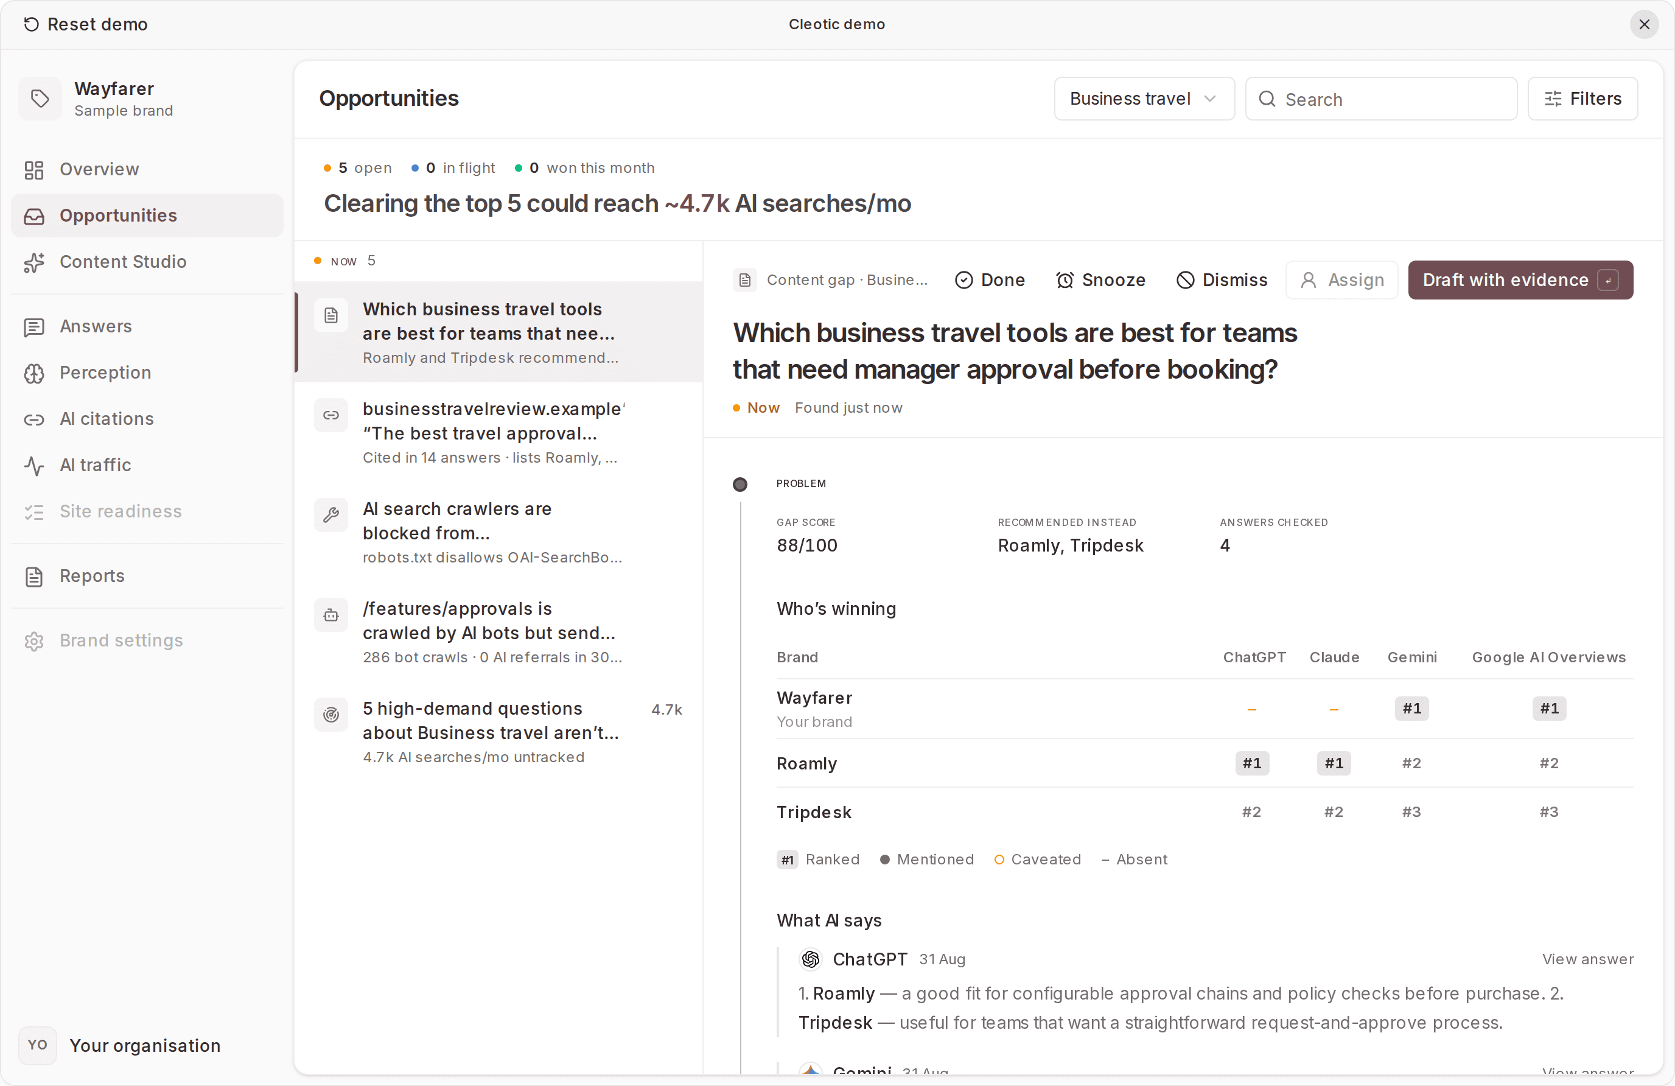
Task: Open AI search crawlers blocked opportunity
Action: [499, 532]
